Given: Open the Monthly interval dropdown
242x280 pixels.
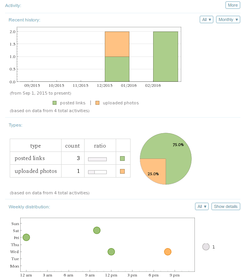Looking at the screenshot, I should pyautogui.click(x=228, y=19).
